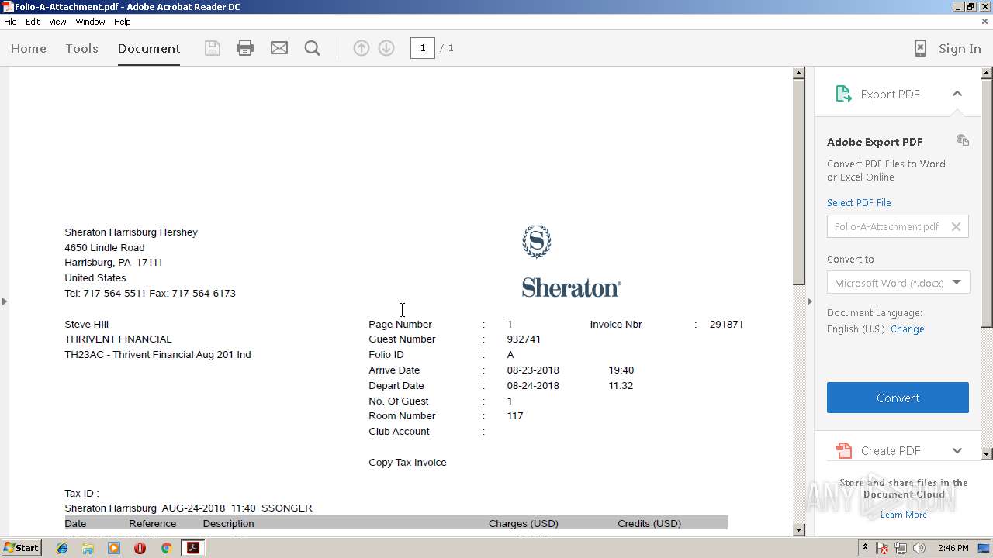Click the red flag action center tray icon

[883, 548]
